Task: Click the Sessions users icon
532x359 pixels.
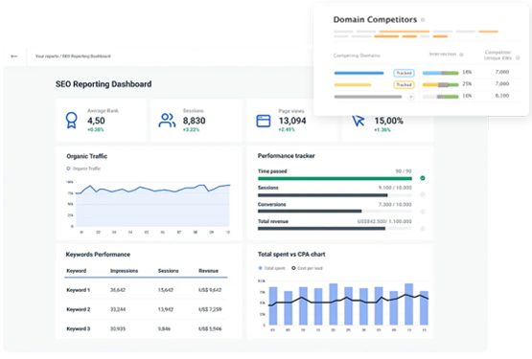Action: click(167, 121)
